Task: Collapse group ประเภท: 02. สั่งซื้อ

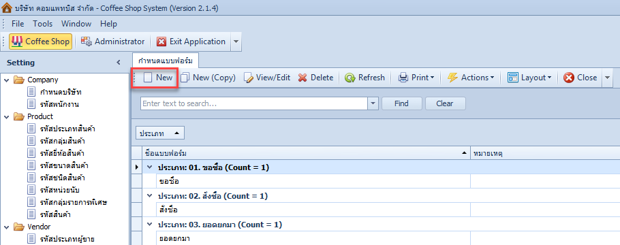Action: tap(149, 196)
